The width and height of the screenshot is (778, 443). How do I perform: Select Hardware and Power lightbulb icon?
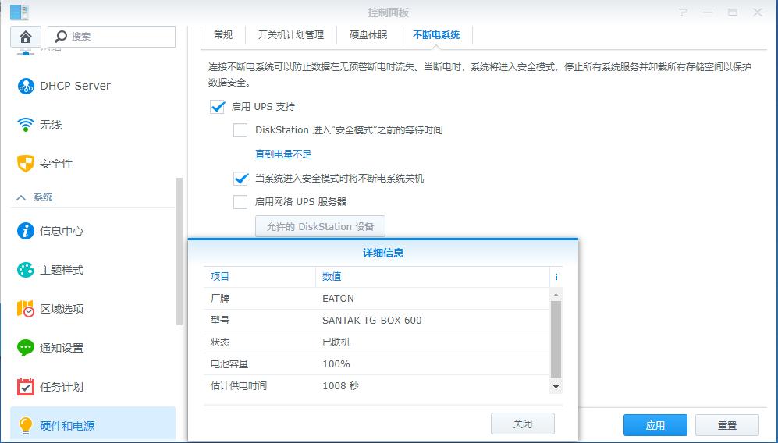point(25,425)
